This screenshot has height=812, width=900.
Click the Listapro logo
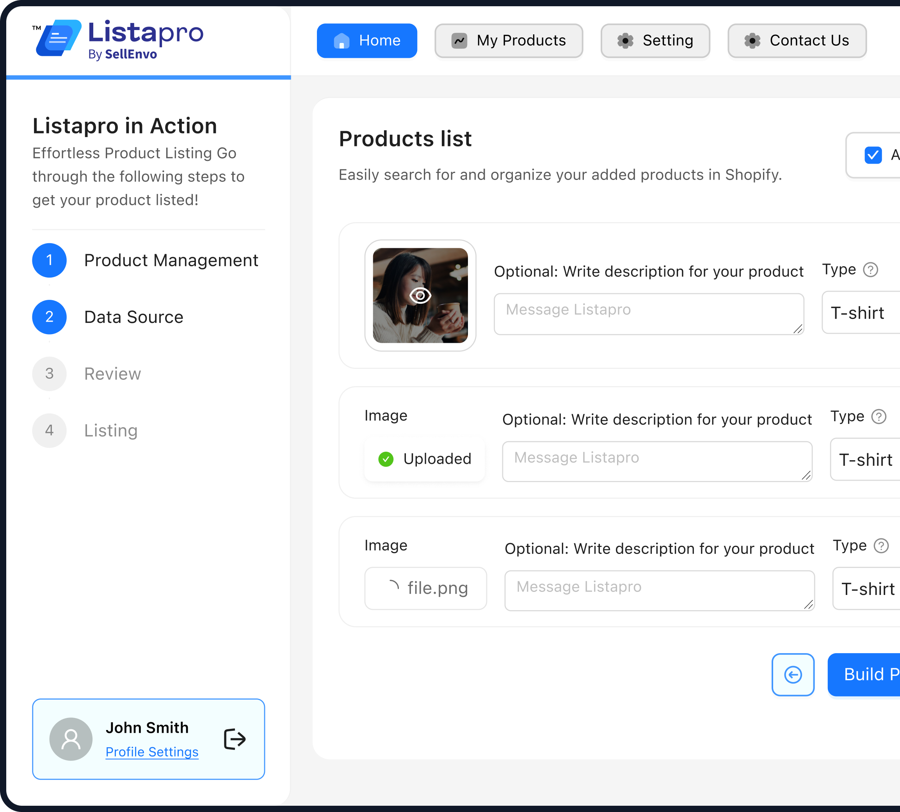pyautogui.click(x=119, y=40)
